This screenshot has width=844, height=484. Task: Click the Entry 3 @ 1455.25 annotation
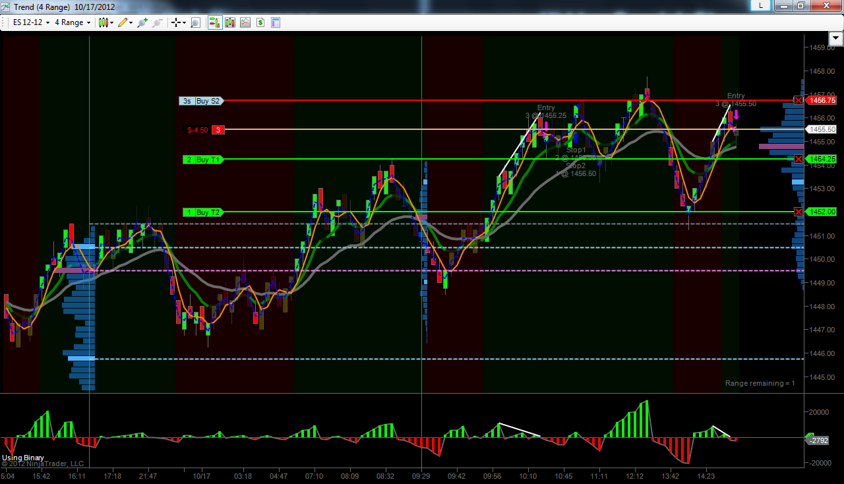point(546,111)
